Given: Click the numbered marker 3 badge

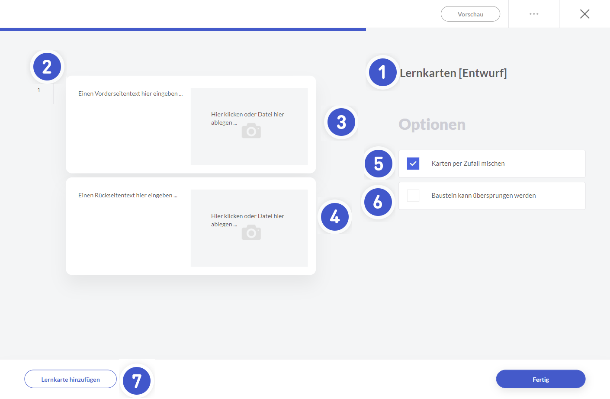Looking at the screenshot, I should [341, 122].
